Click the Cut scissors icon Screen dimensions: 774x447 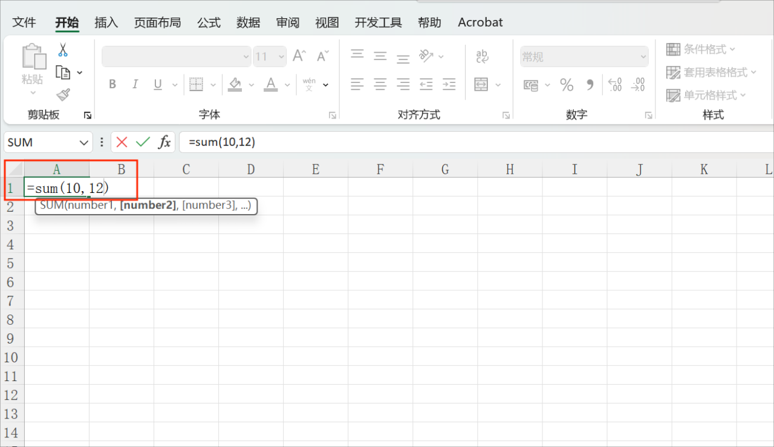(x=63, y=50)
